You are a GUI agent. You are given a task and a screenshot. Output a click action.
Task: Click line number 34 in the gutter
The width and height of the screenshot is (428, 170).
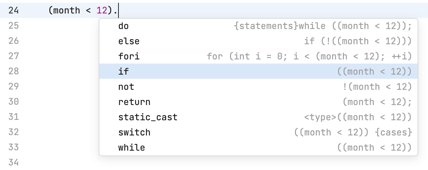14,162
